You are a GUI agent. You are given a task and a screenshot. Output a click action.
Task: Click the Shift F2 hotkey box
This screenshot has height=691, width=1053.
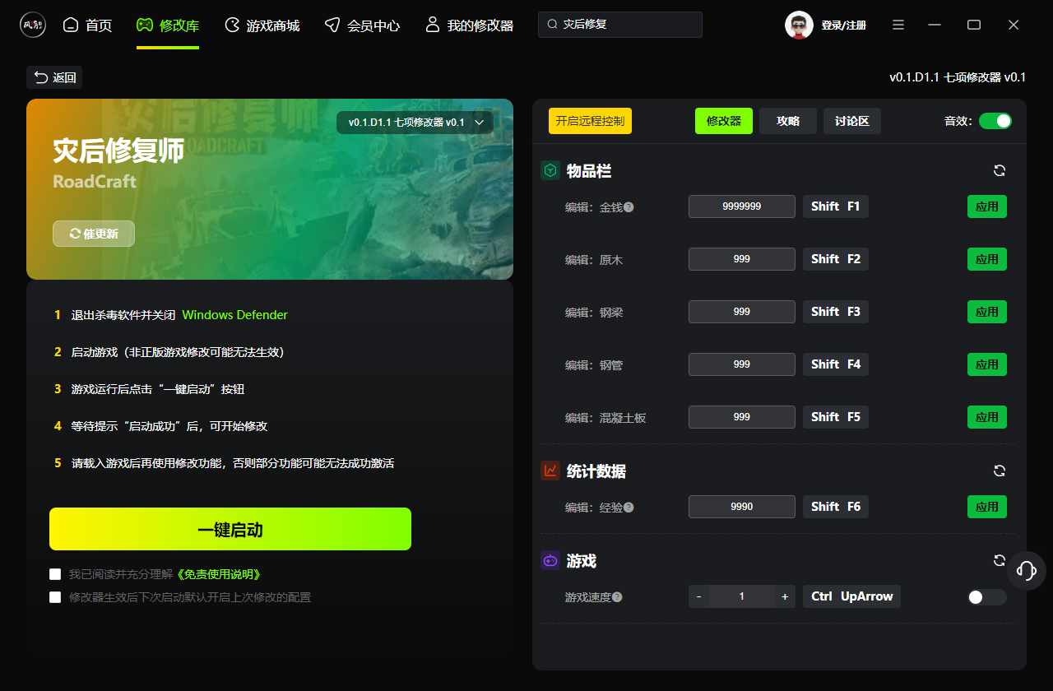tap(836, 259)
